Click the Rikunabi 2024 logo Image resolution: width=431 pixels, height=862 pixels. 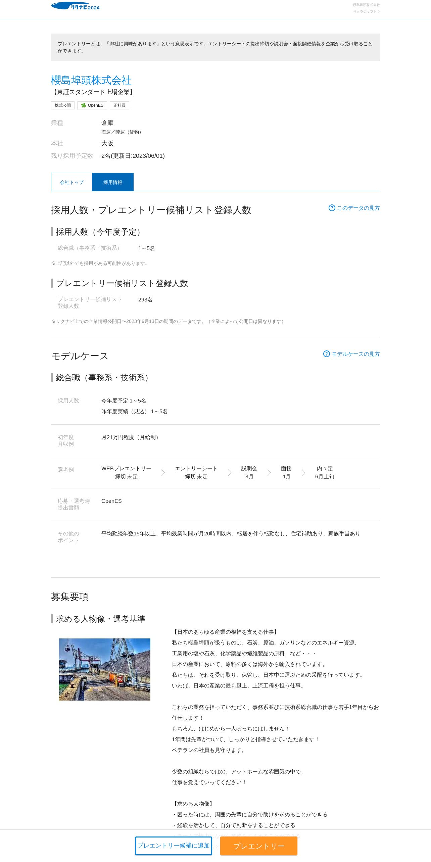[75, 6]
